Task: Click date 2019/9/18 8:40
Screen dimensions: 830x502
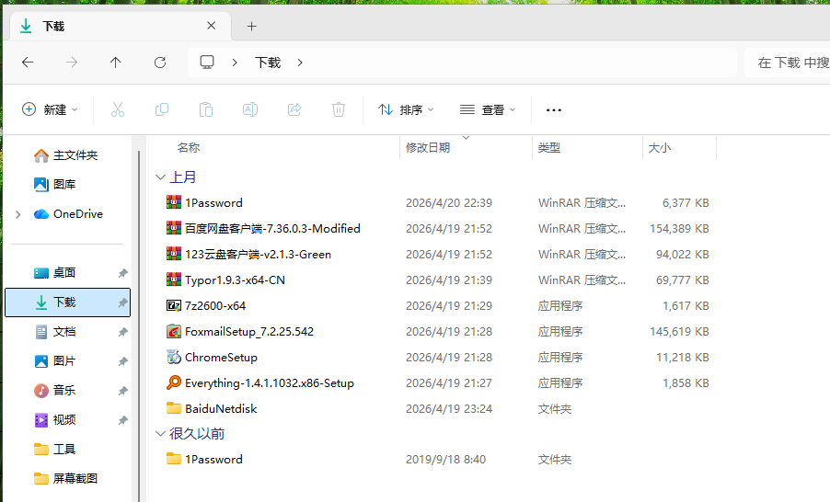Action: (x=445, y=459)
